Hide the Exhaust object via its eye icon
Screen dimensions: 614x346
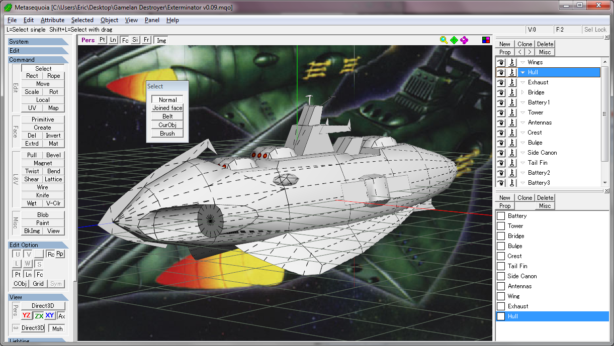500,82
